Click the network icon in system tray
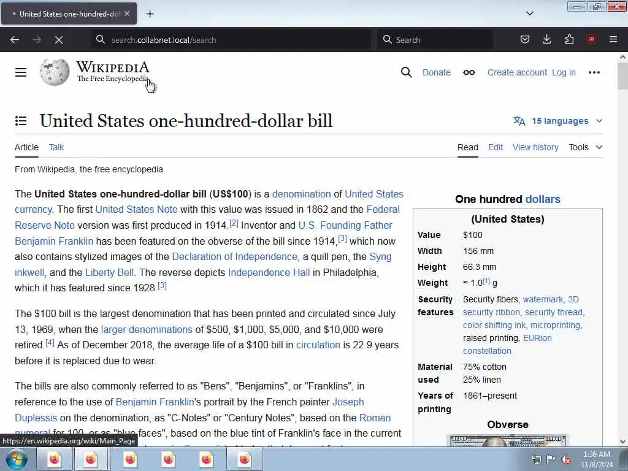Image resolution: width=628 pixels, height=471 pixels. [x=536, y=459]
